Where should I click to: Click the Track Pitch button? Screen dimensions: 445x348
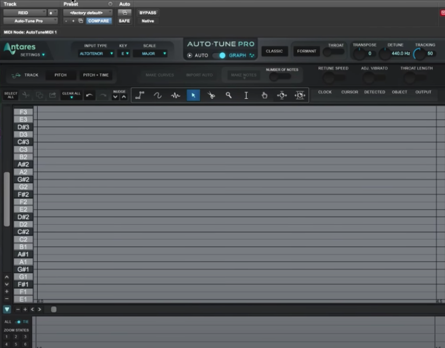(25, 75)
